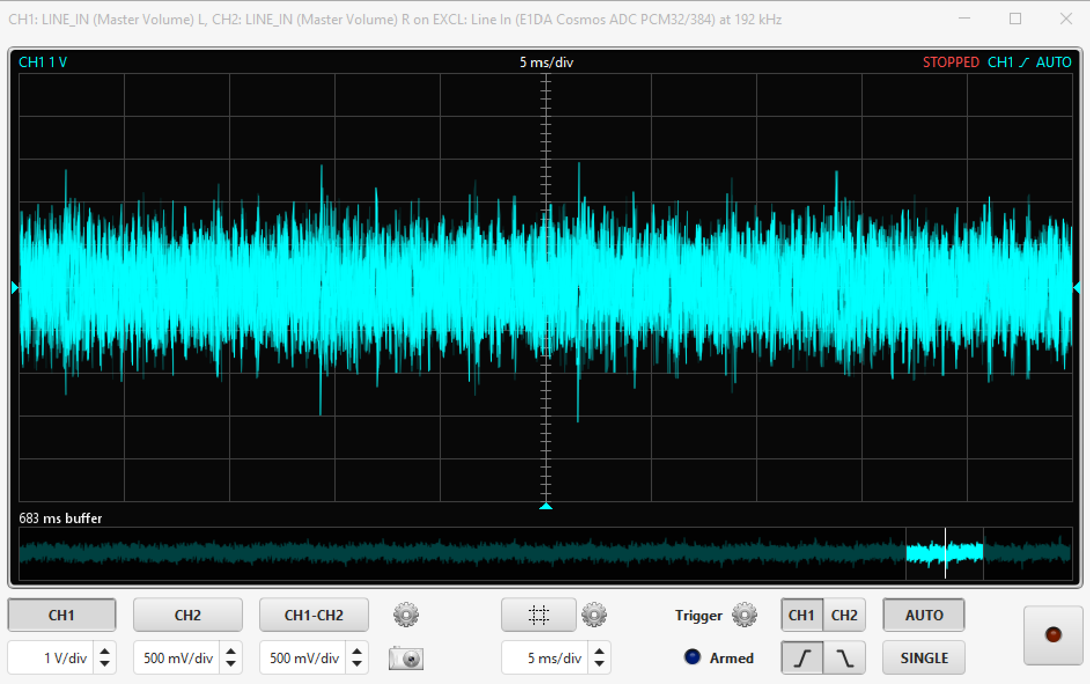Select CH1 as trigger source
1090x684 pixels.
[x=801, y=615]
